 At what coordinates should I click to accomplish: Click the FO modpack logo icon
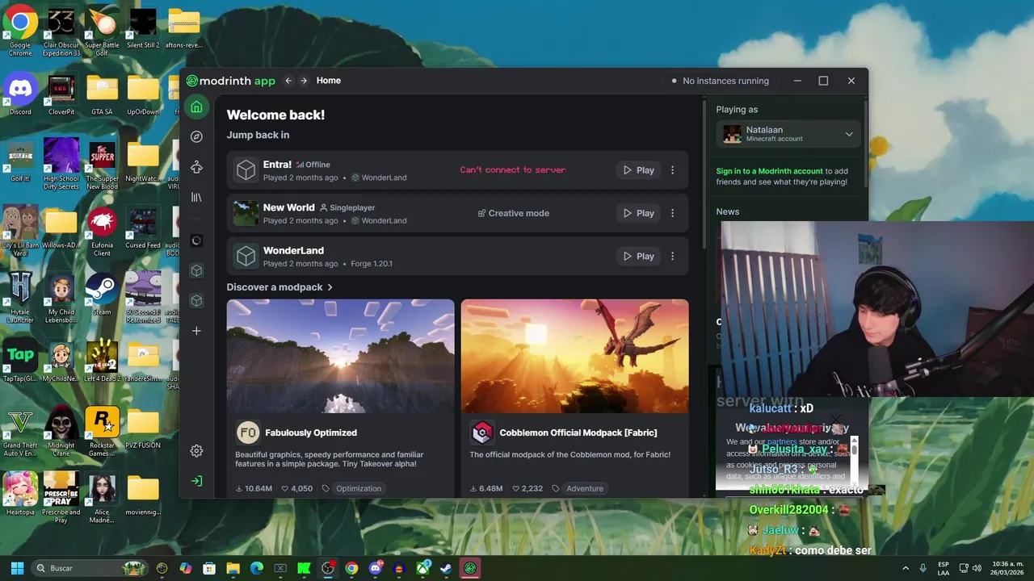(x=247, y=433)
